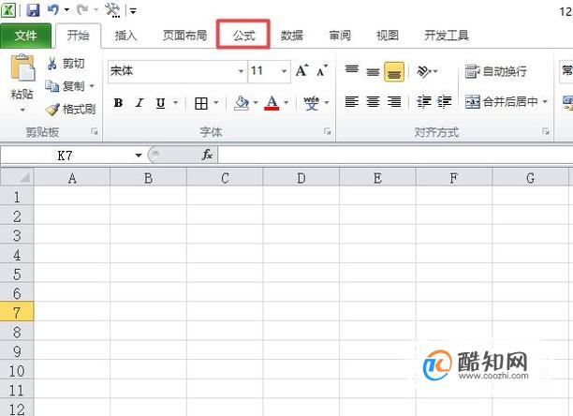573x416 pixels.
Task: Open the Name Box dropdown arrow
Action: [139, 156]
